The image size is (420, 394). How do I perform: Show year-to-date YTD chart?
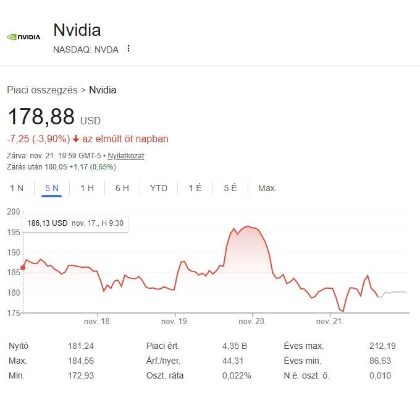159,188
